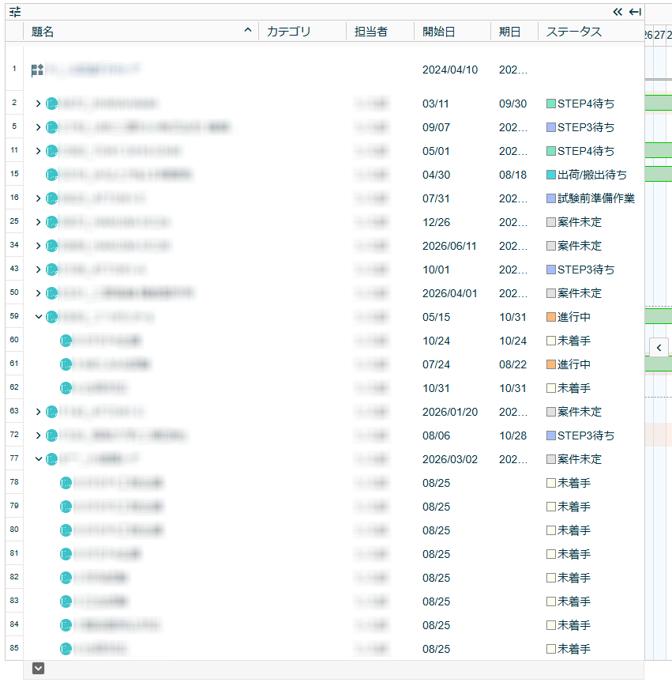Click the double-left collapse columns icon
This screenshot has width=672, height=690.
[x=618, y=12]
